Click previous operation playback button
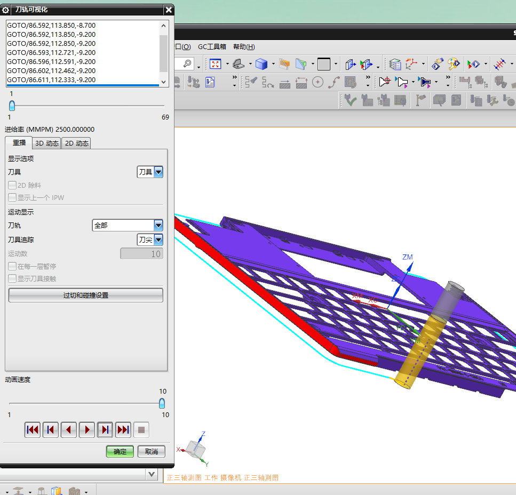 (50, 429)
